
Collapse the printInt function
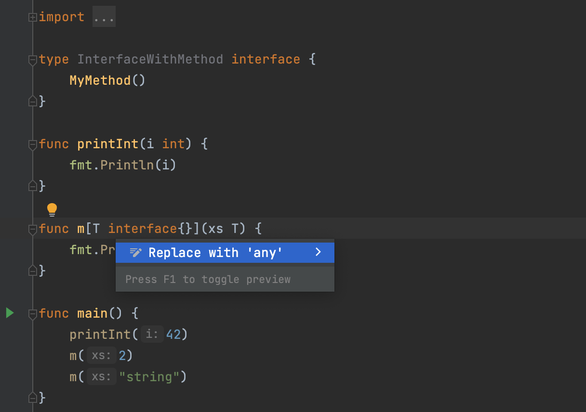point(33,144)
